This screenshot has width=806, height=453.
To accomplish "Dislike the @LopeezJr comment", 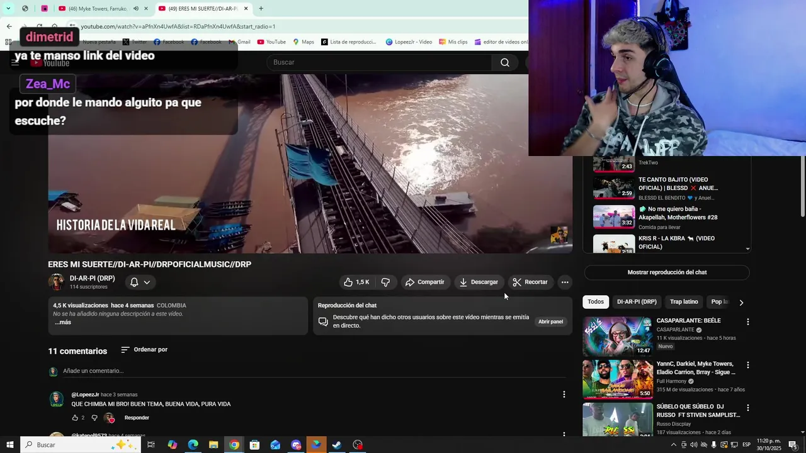I will pos(94,418).
